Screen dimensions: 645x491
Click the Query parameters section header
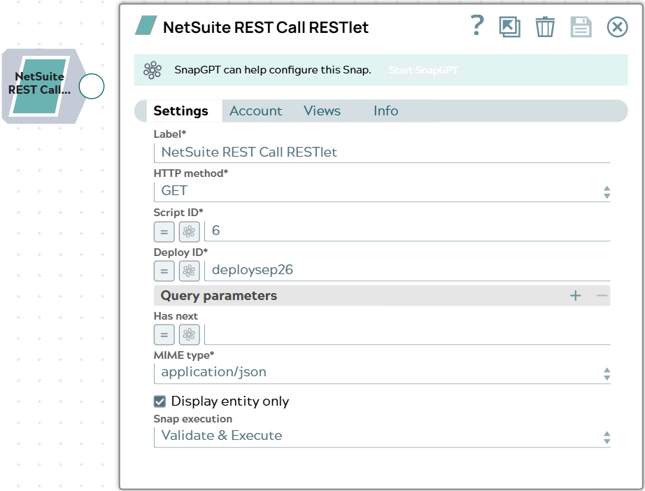[x=382, y=296]
